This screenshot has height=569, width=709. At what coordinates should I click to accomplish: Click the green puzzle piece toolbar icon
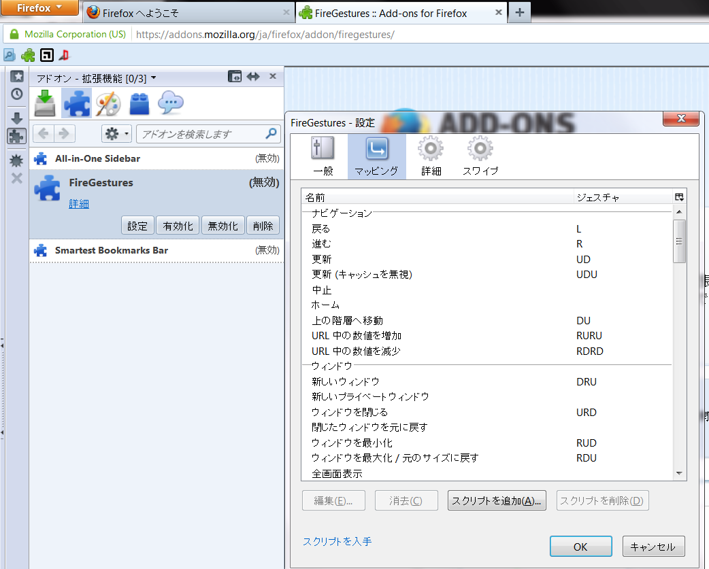[28, 55]
